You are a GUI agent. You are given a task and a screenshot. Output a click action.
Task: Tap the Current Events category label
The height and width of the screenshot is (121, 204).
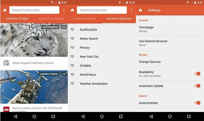point(49,74)
